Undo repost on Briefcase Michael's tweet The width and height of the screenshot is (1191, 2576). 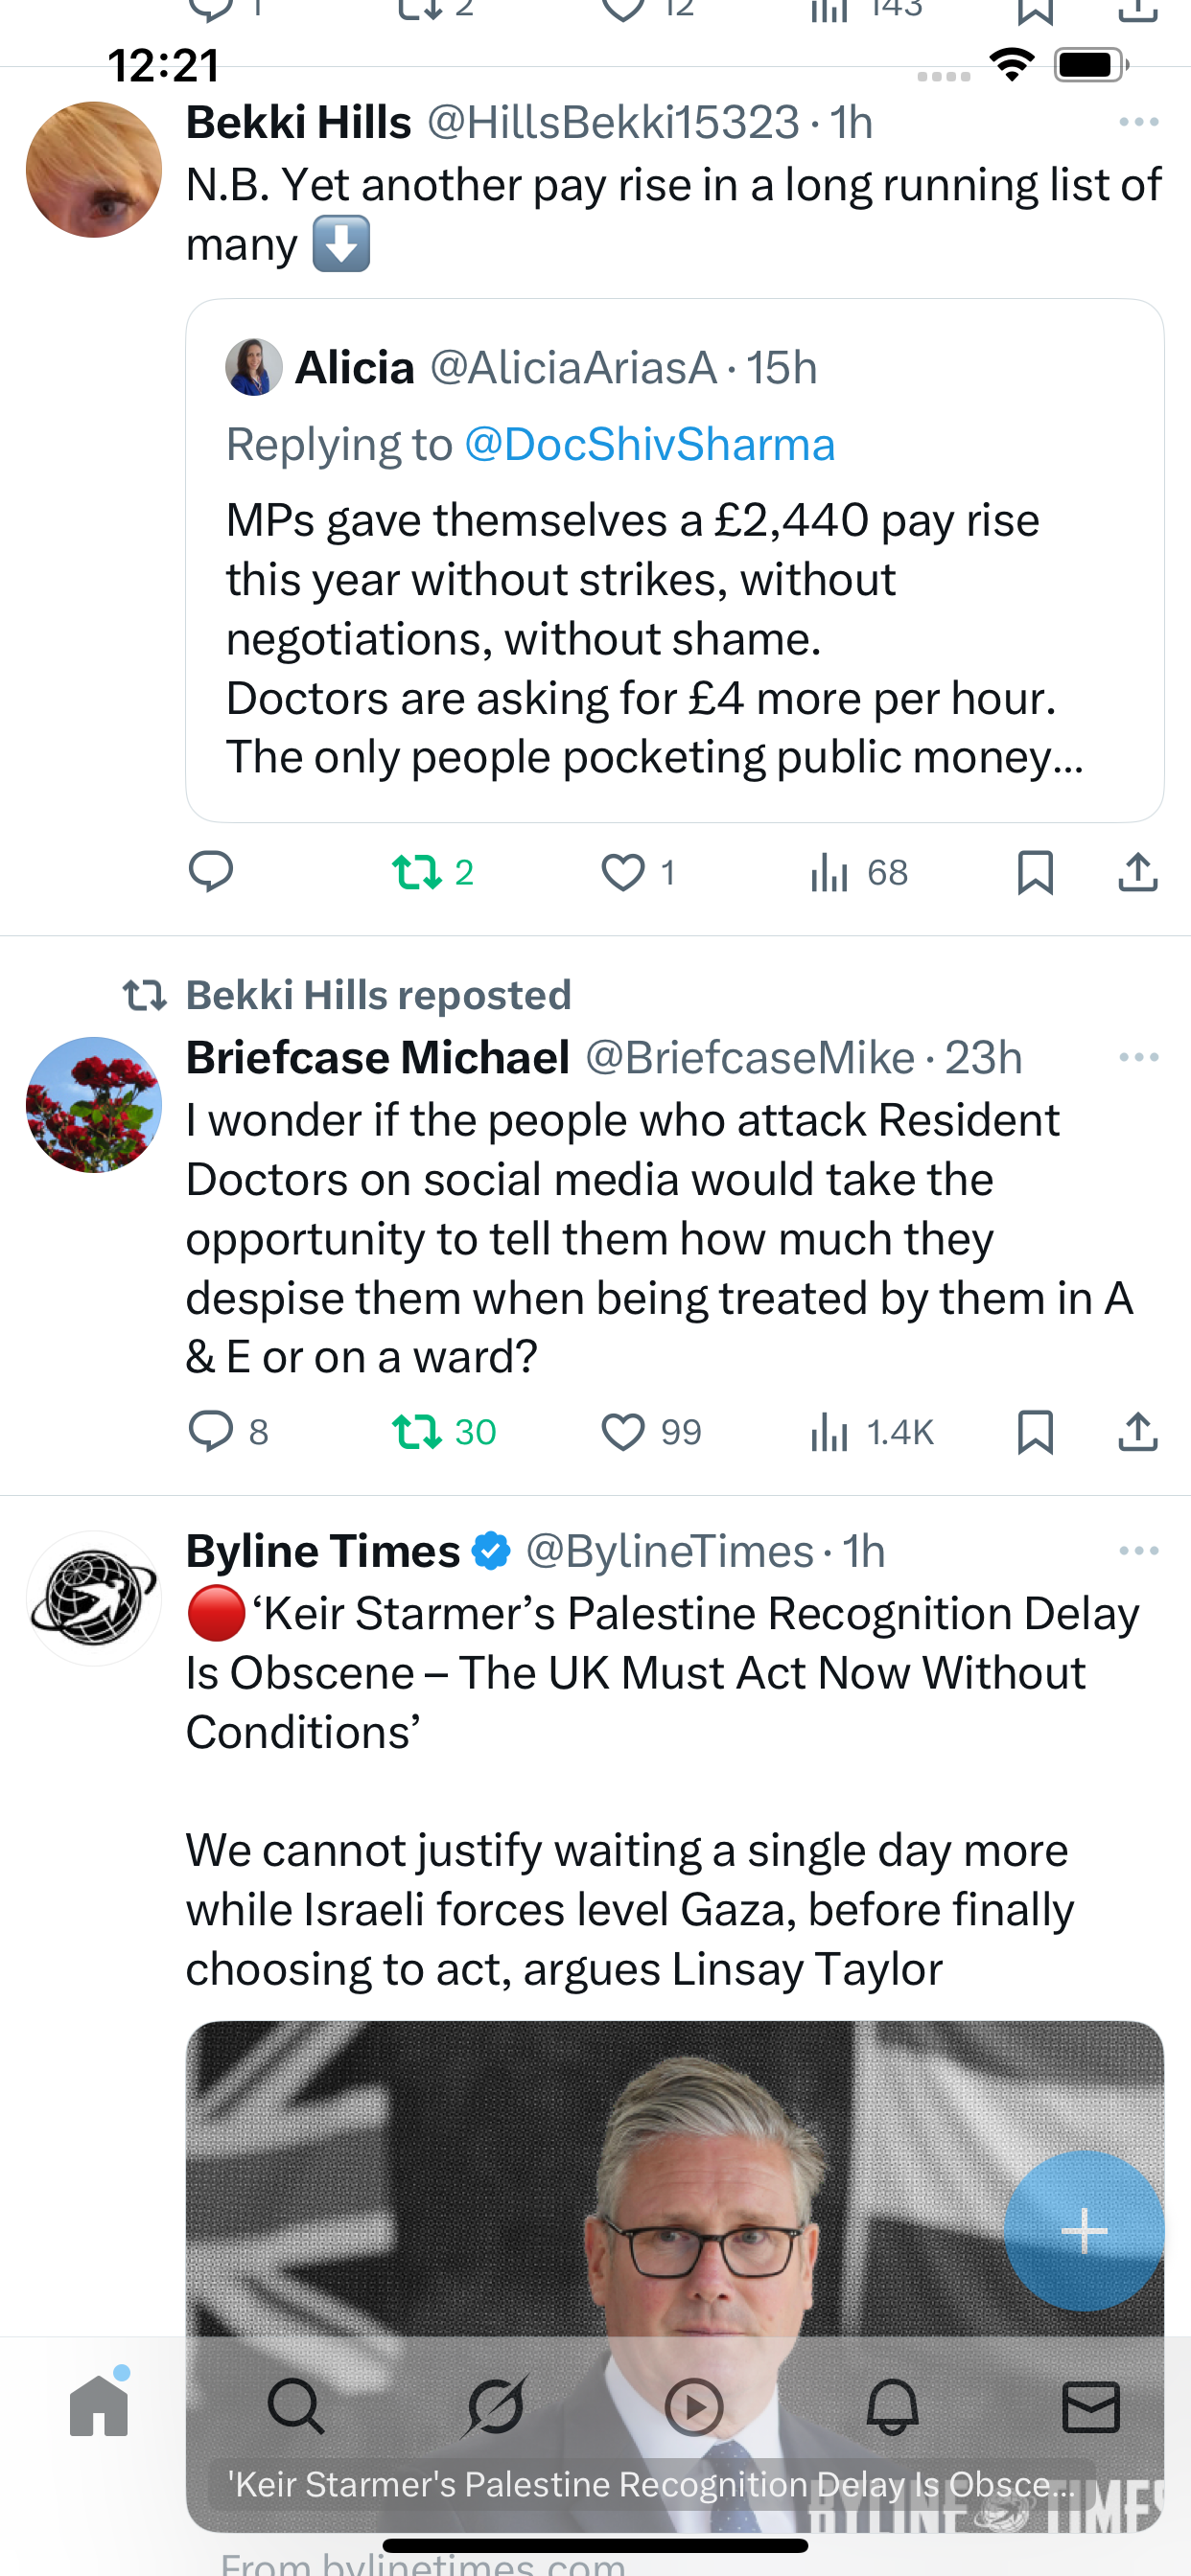tap(417, 1431)
